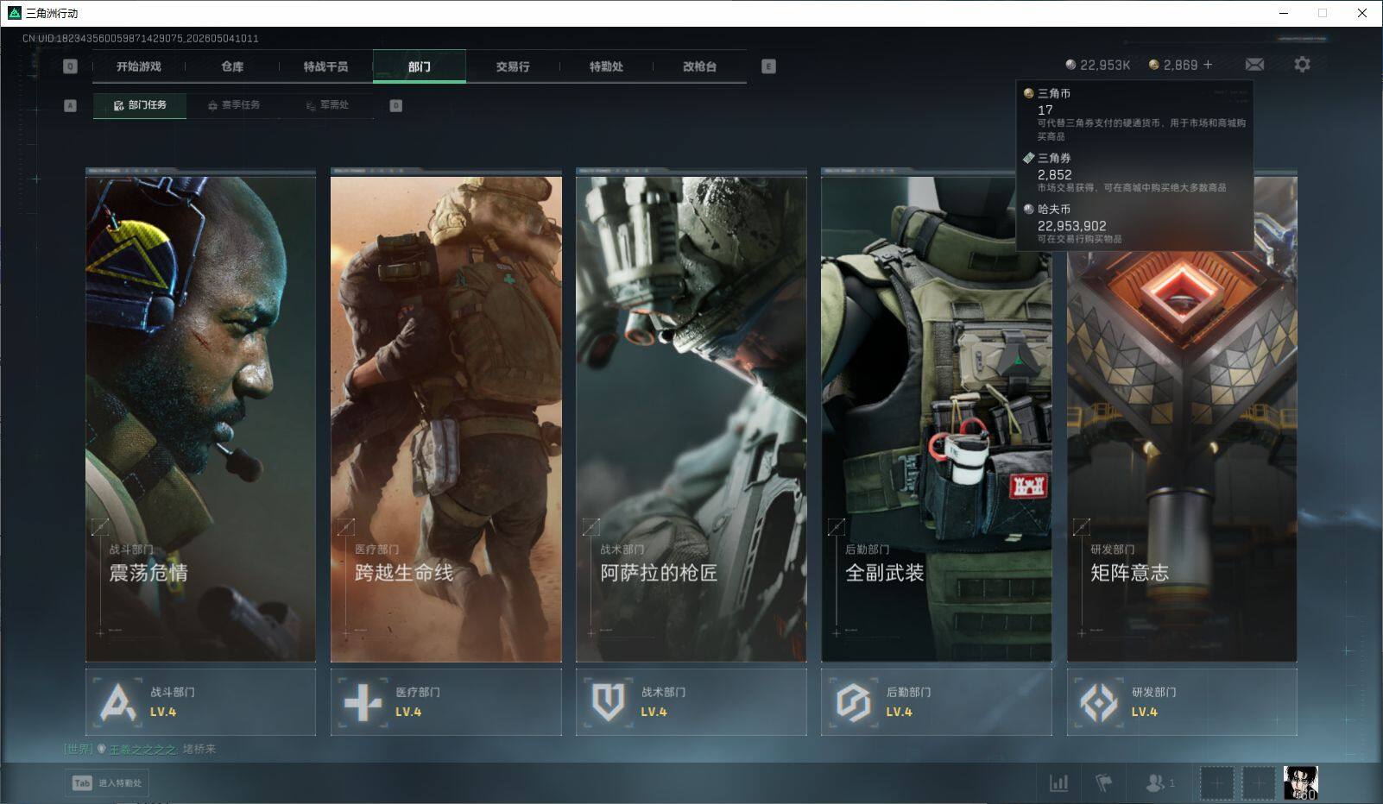The width and height of the screenshot is (1383, 804).
Task: Open the 军需处 sub-tab
Action: click(x=328, y=105)
